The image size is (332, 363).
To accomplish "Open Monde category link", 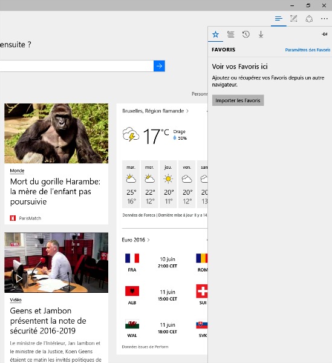I will 17,171.
